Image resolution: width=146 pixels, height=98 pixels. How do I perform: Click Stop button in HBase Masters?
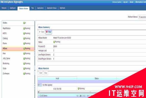click(45, 73)
